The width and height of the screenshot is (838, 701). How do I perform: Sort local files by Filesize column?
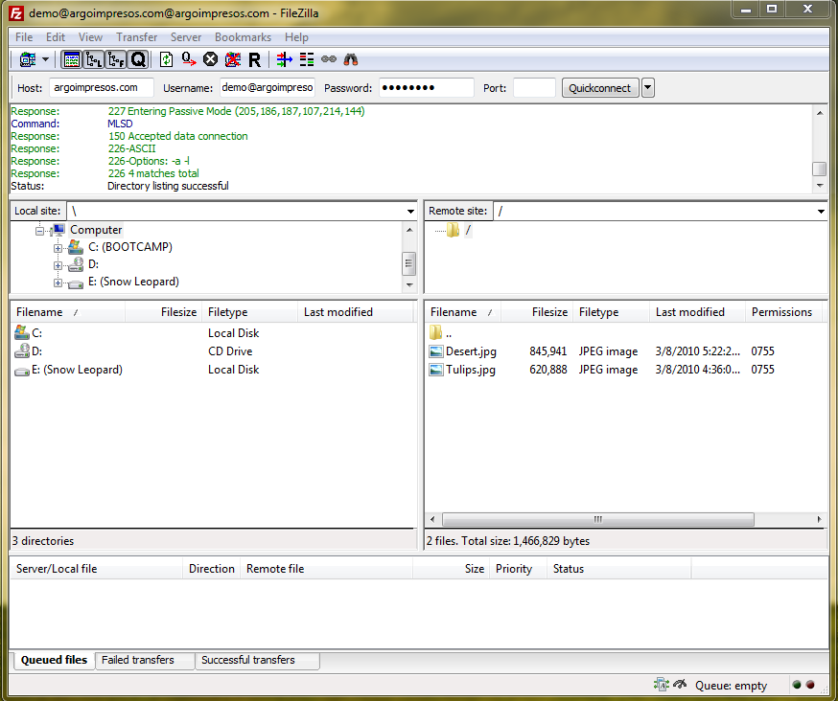164,312
